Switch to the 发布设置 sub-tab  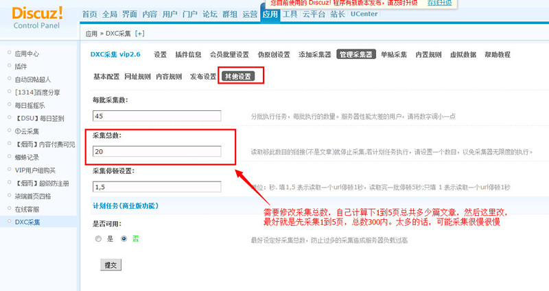[x=203, y=77]
